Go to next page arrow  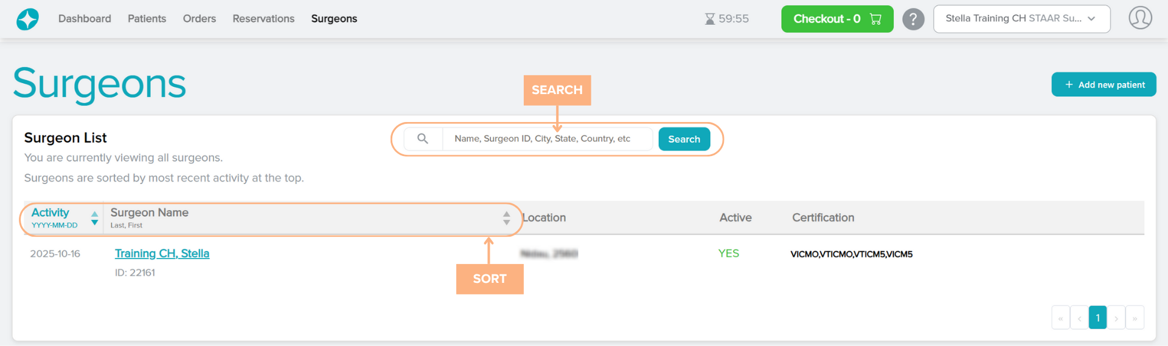pos(1116,318)
